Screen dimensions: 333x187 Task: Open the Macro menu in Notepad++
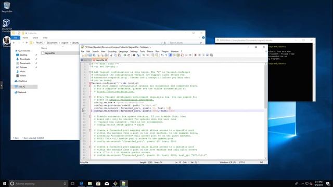[x=150, y=51]
